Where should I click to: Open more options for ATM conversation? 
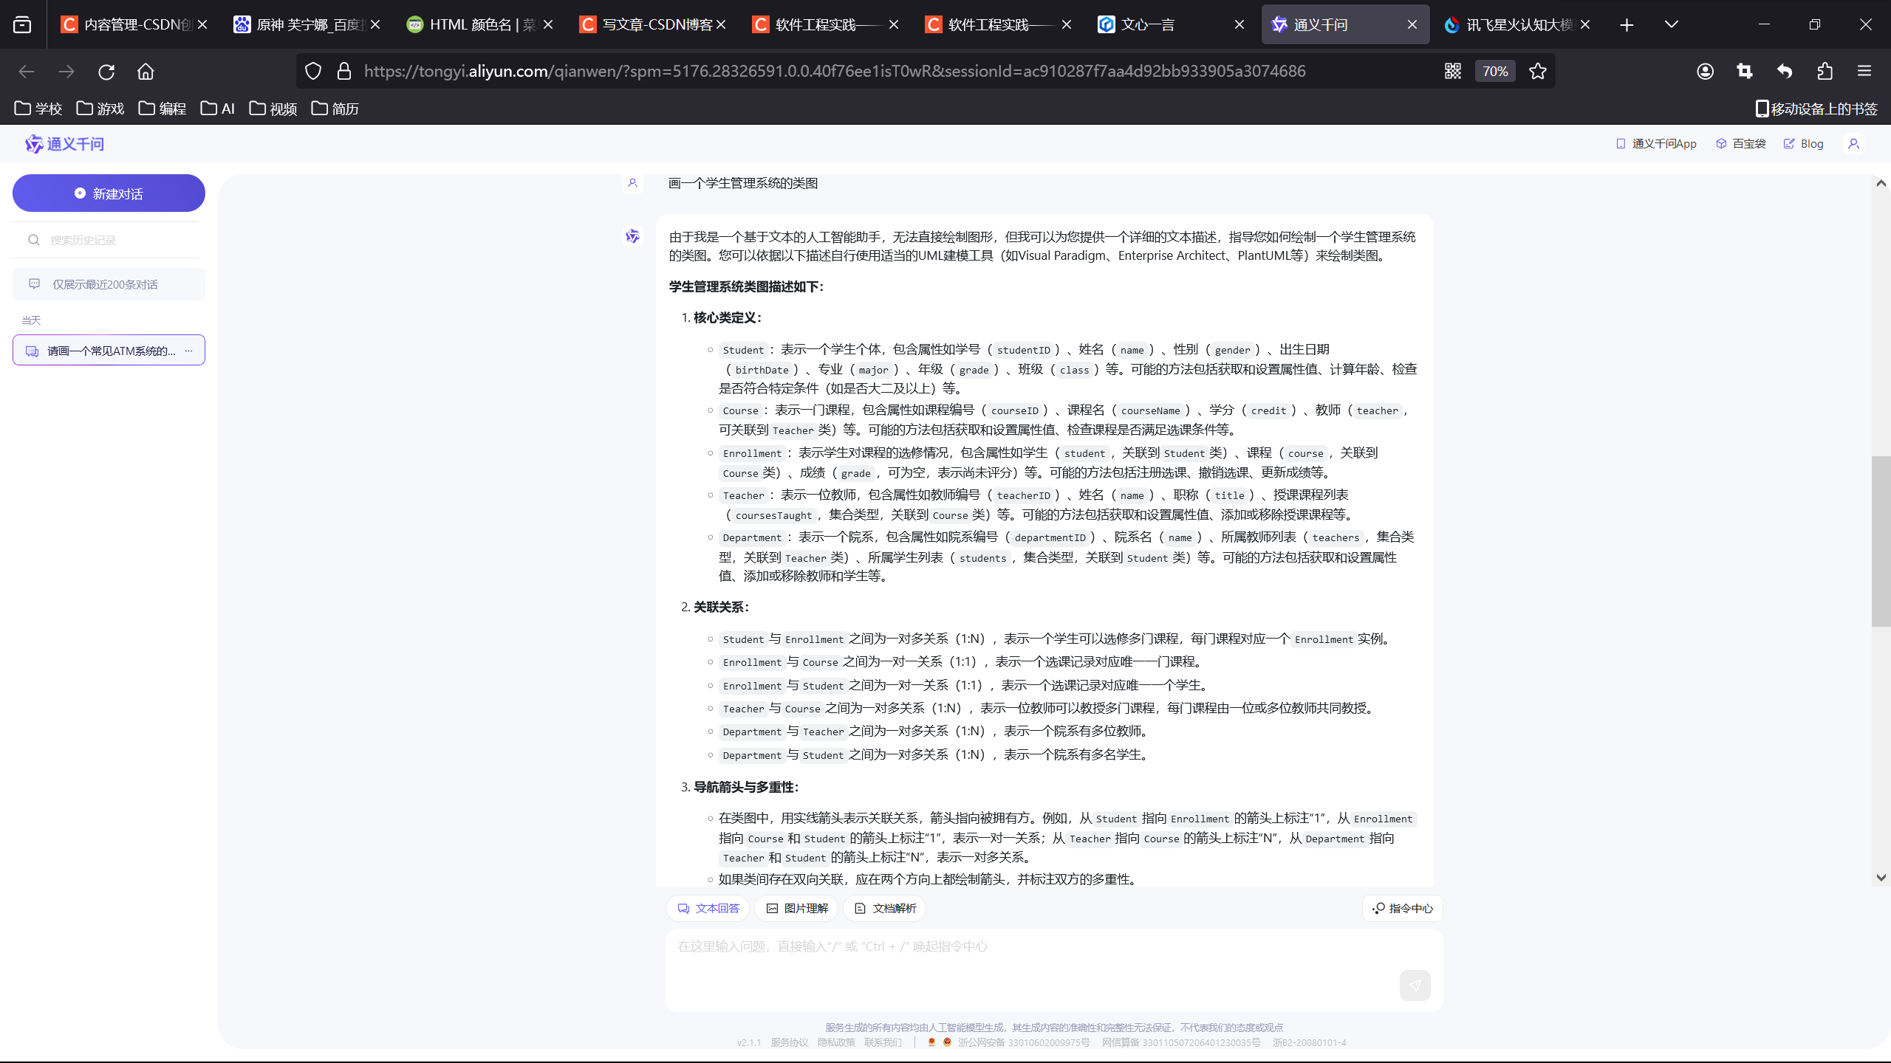click(x=189, y=351)
